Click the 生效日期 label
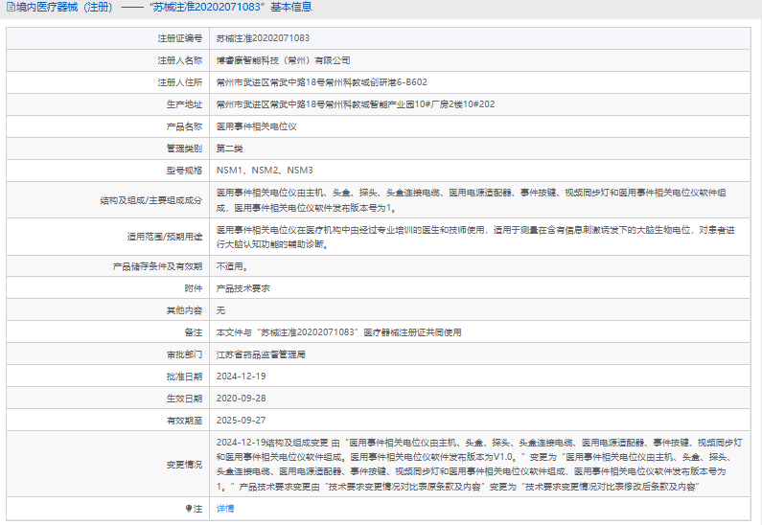Image resolution: width=762 pixels, height=525 pixels. [184, 399]
